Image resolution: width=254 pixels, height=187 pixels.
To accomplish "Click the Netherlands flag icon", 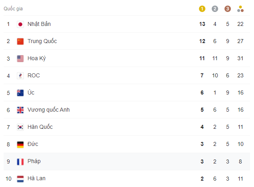I will point(20,179).
